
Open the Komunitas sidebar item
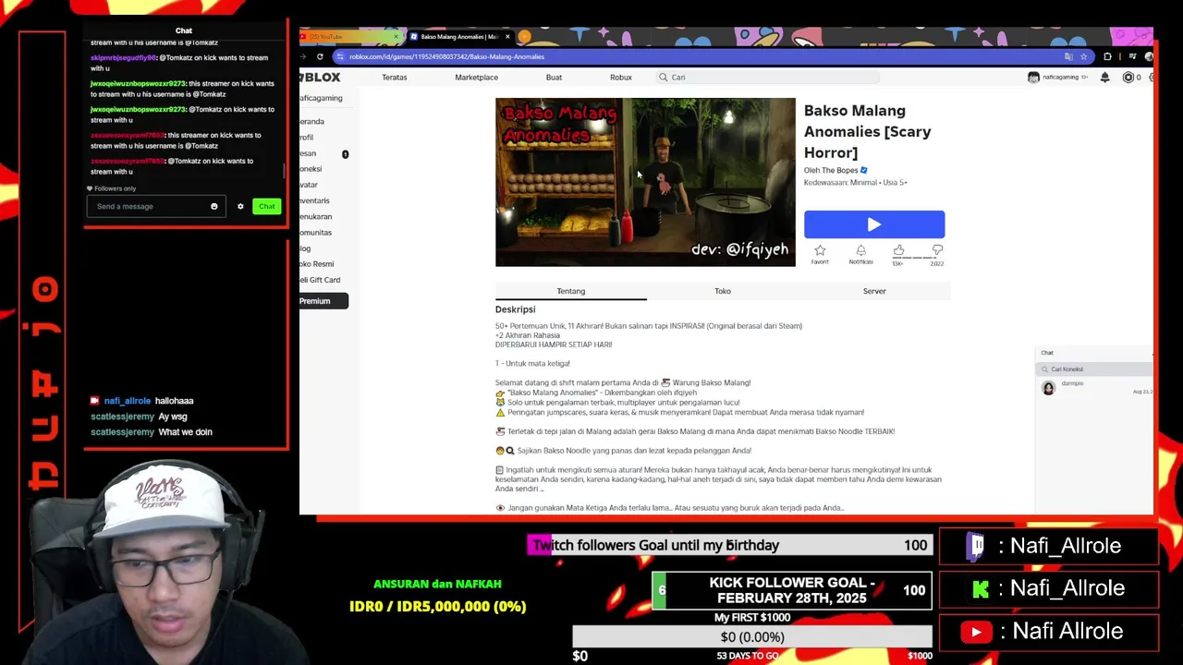coord(315,233)
